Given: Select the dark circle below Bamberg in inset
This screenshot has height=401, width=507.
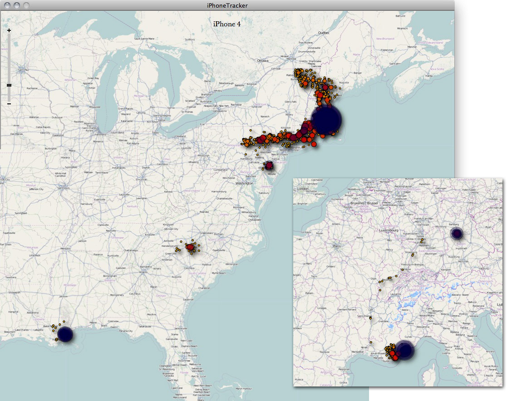Looking at the screenshot, I should point(457,233).
